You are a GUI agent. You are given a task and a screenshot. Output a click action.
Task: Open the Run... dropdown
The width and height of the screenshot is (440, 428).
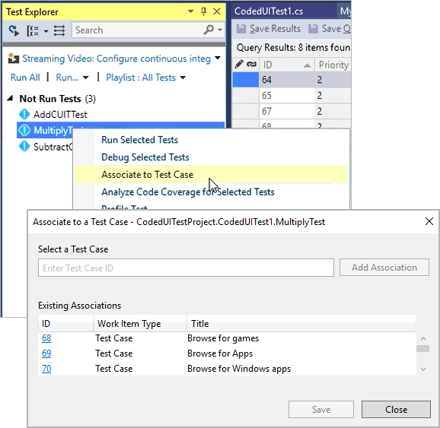click(72, 78)
